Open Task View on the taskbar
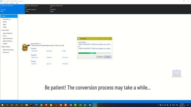Screen dimensions: 191x107 17,105
